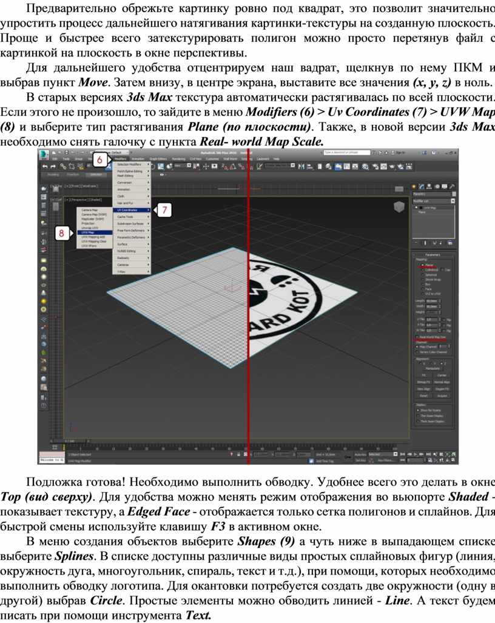Screen dimensions: 495x623
Task: Pin the modifier stack
Action: pyautogui.click(x=416, y=243)
